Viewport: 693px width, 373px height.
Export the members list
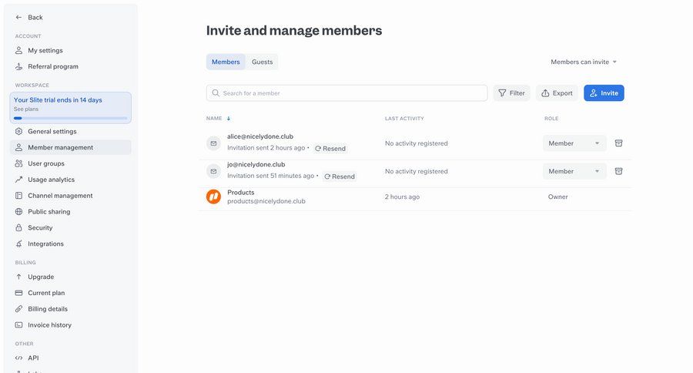(x=557, y=93)
